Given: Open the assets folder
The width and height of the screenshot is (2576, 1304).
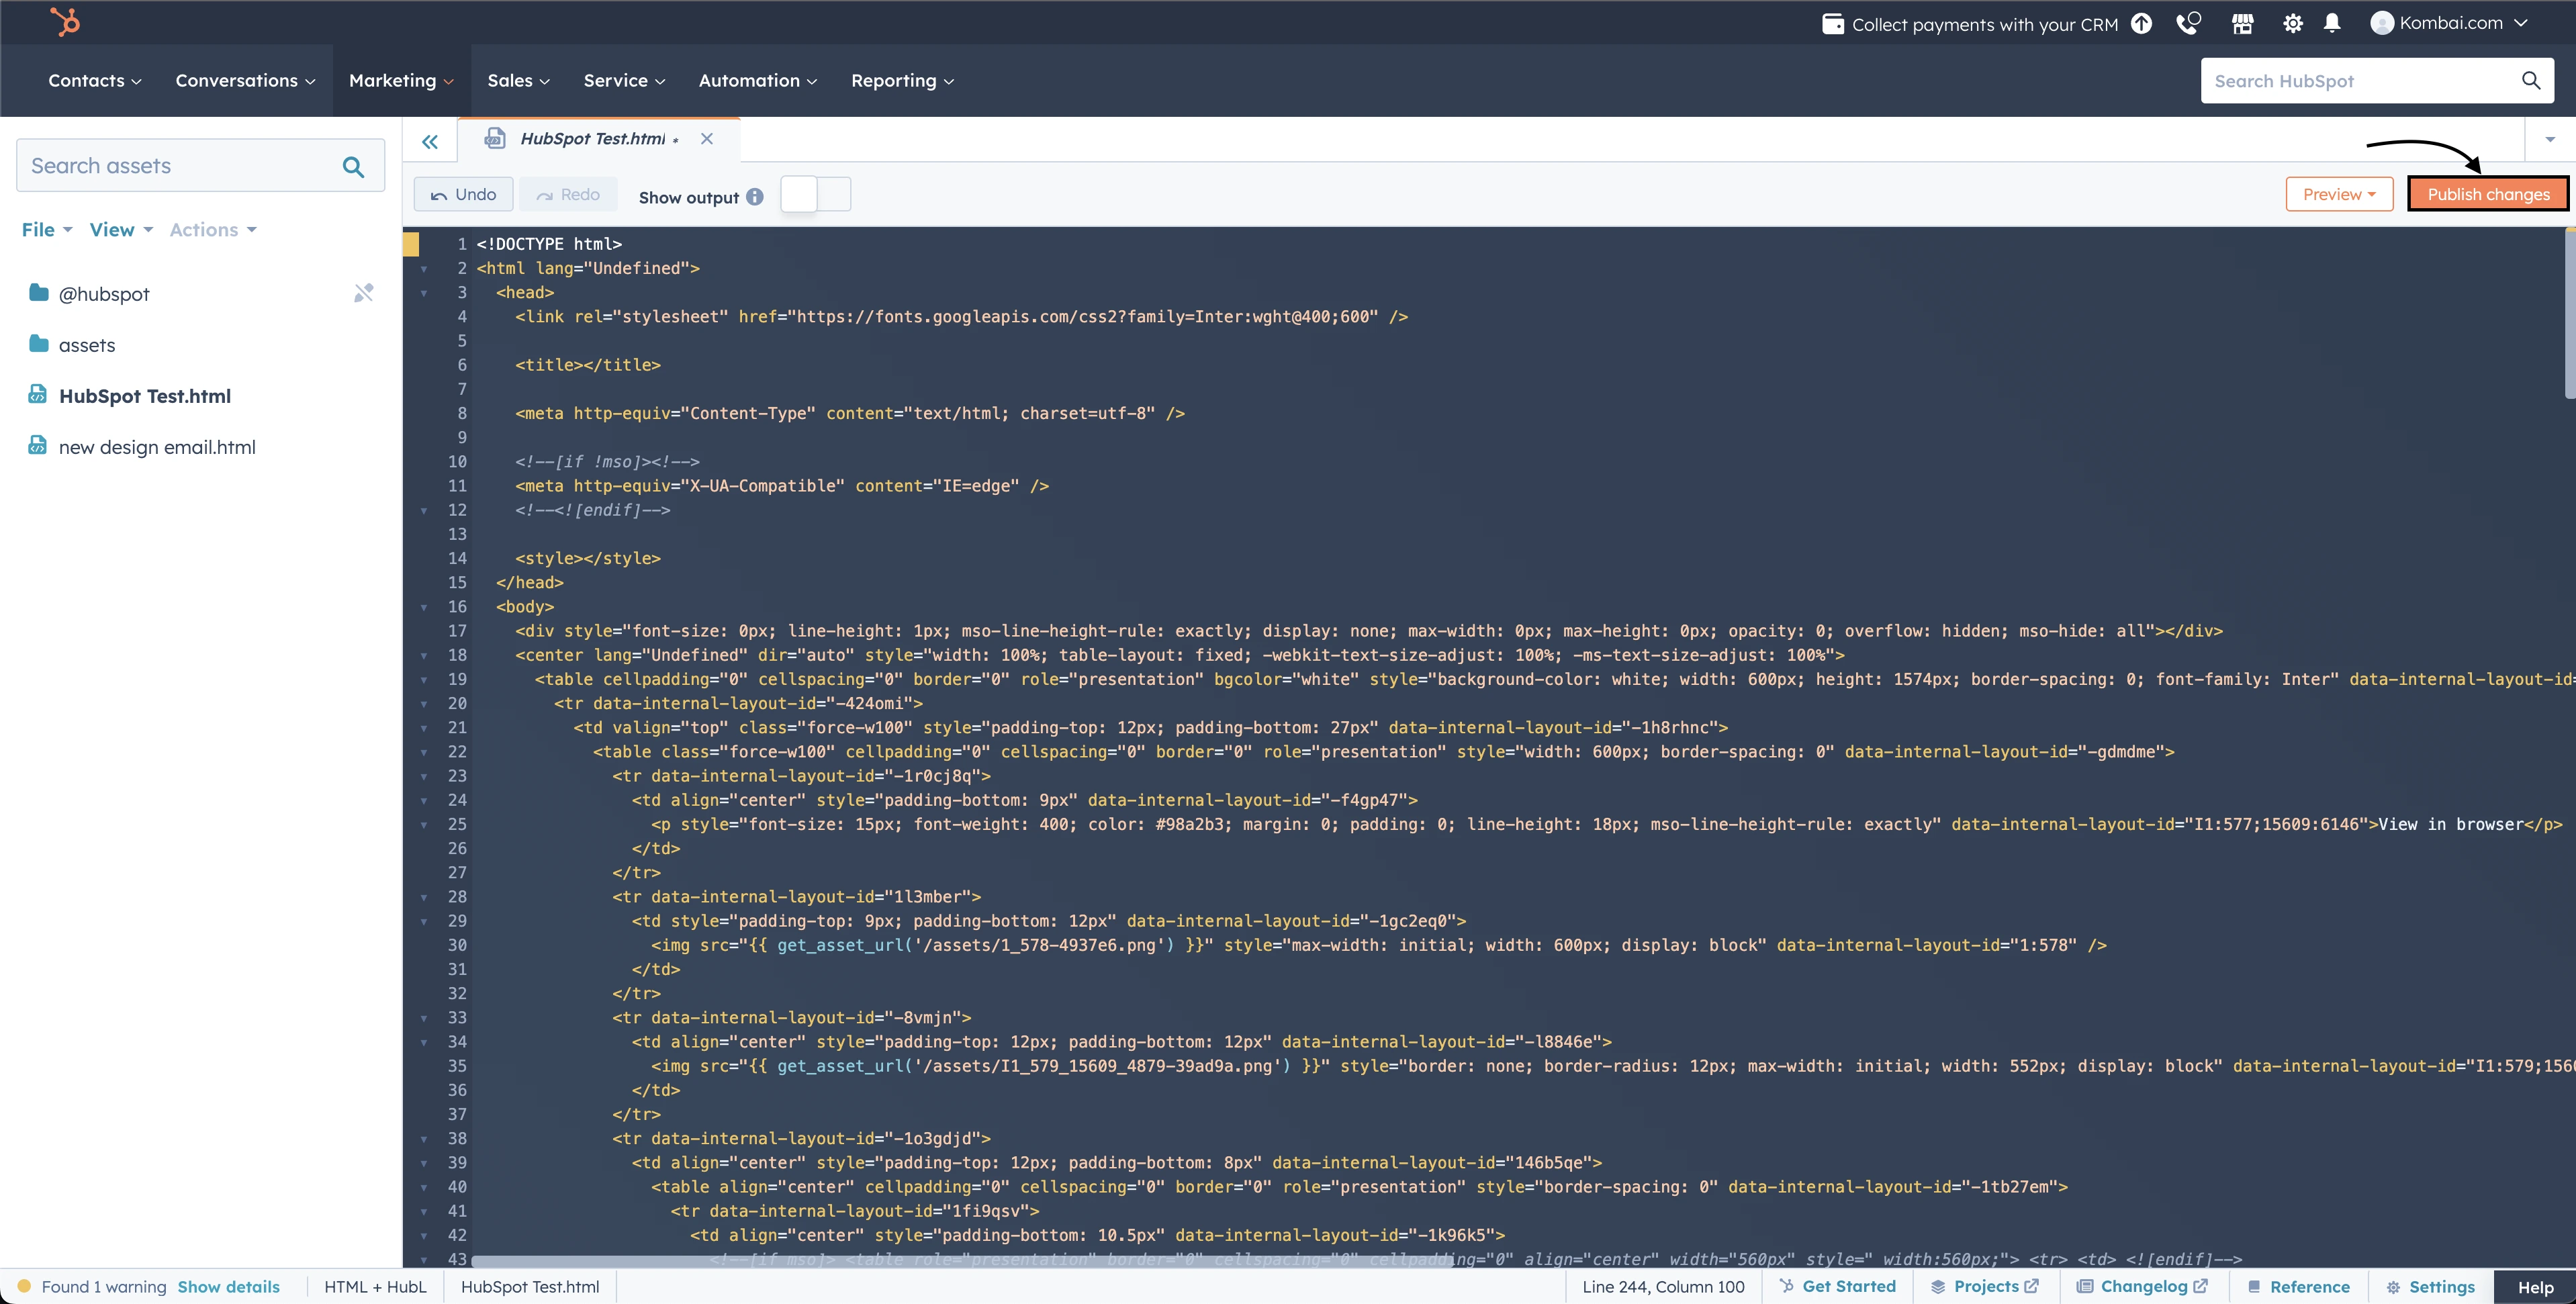Looking at the screenshot, I should click(86, 344).
